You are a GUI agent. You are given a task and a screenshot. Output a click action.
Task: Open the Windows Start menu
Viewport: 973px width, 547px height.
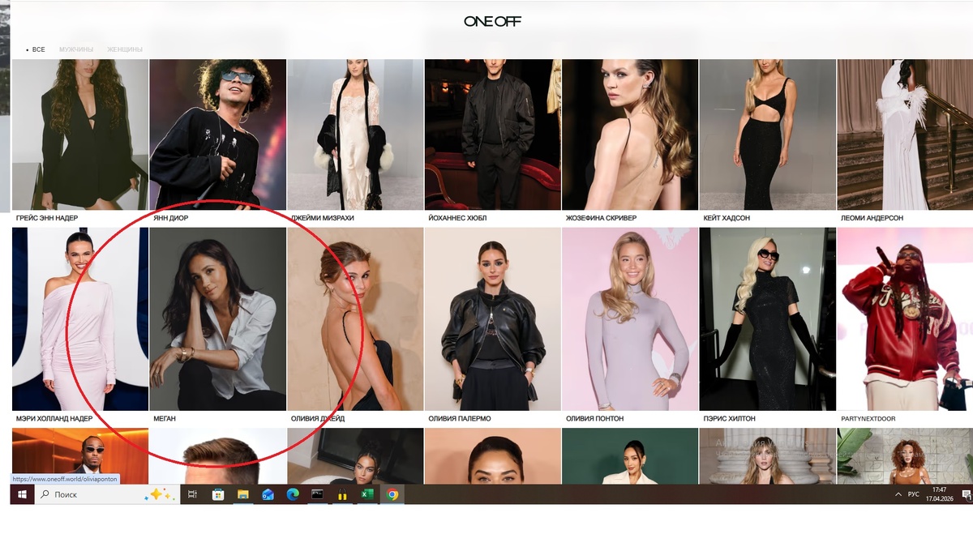click(x=22, y=494)
